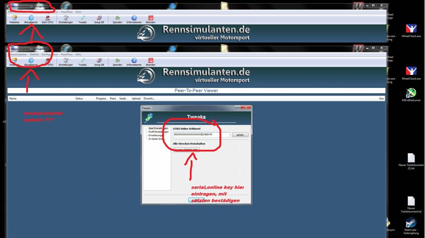425x238 pixels.
Task: Click Spenden icon in the lower Autoupdater toolbar
Action: [x=117, y=61]
